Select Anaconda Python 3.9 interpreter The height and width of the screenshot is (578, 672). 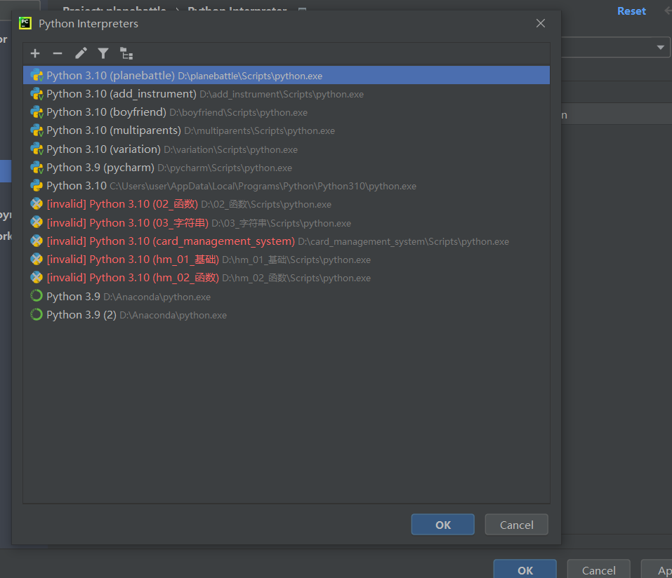tap(286, 296)
